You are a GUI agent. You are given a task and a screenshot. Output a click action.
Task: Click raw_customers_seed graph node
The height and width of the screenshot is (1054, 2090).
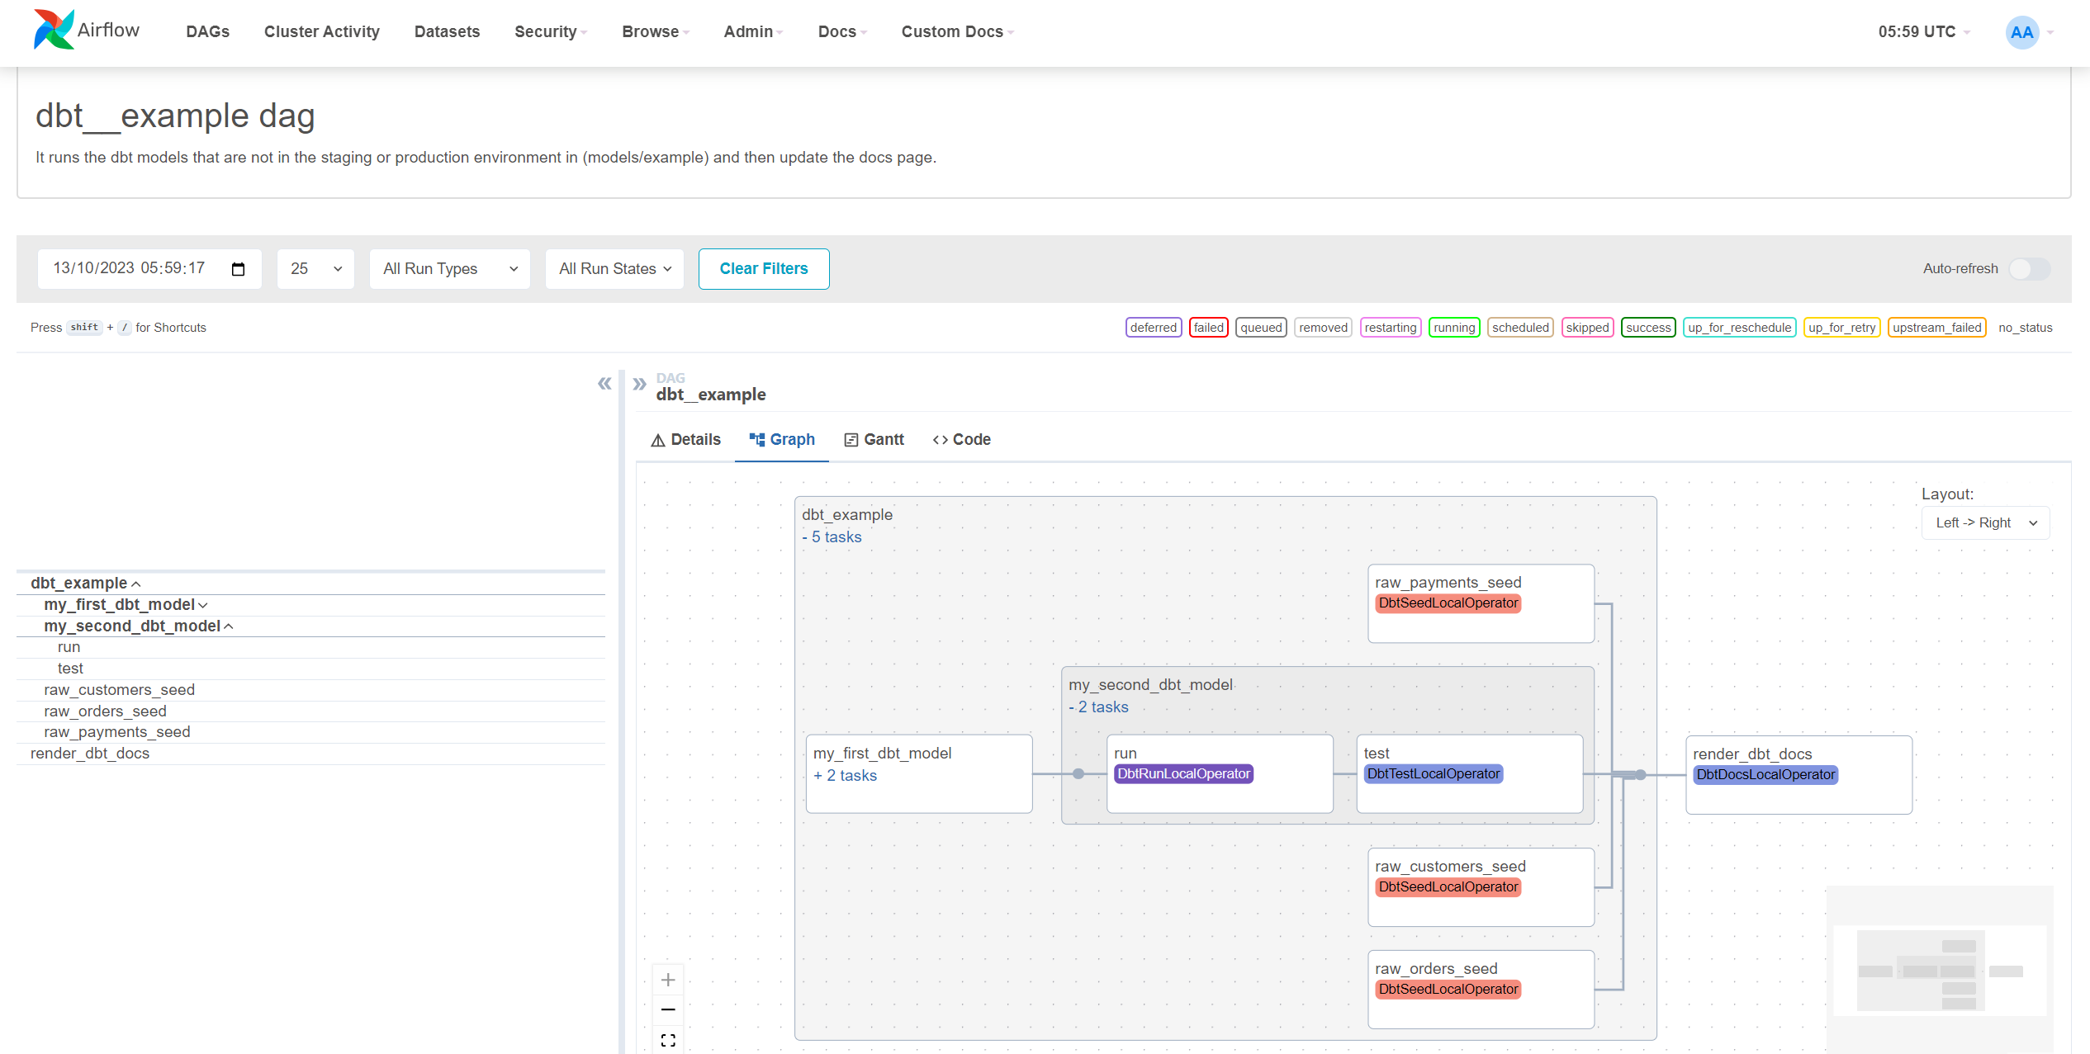pyautogui.click(x=1481, y=887)
